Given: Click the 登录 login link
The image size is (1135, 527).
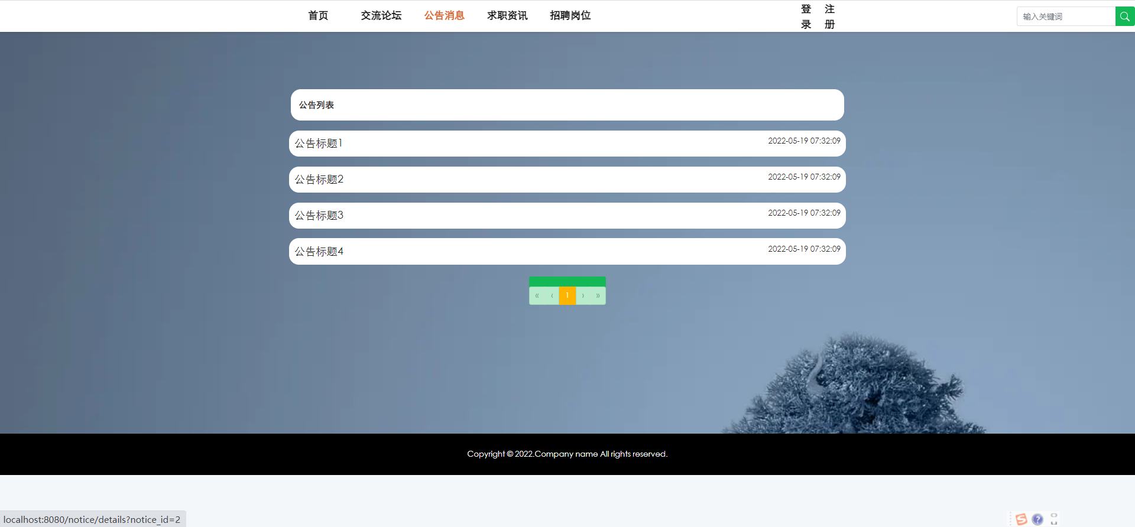Looking at the screenshot, I should click(806, 17).
